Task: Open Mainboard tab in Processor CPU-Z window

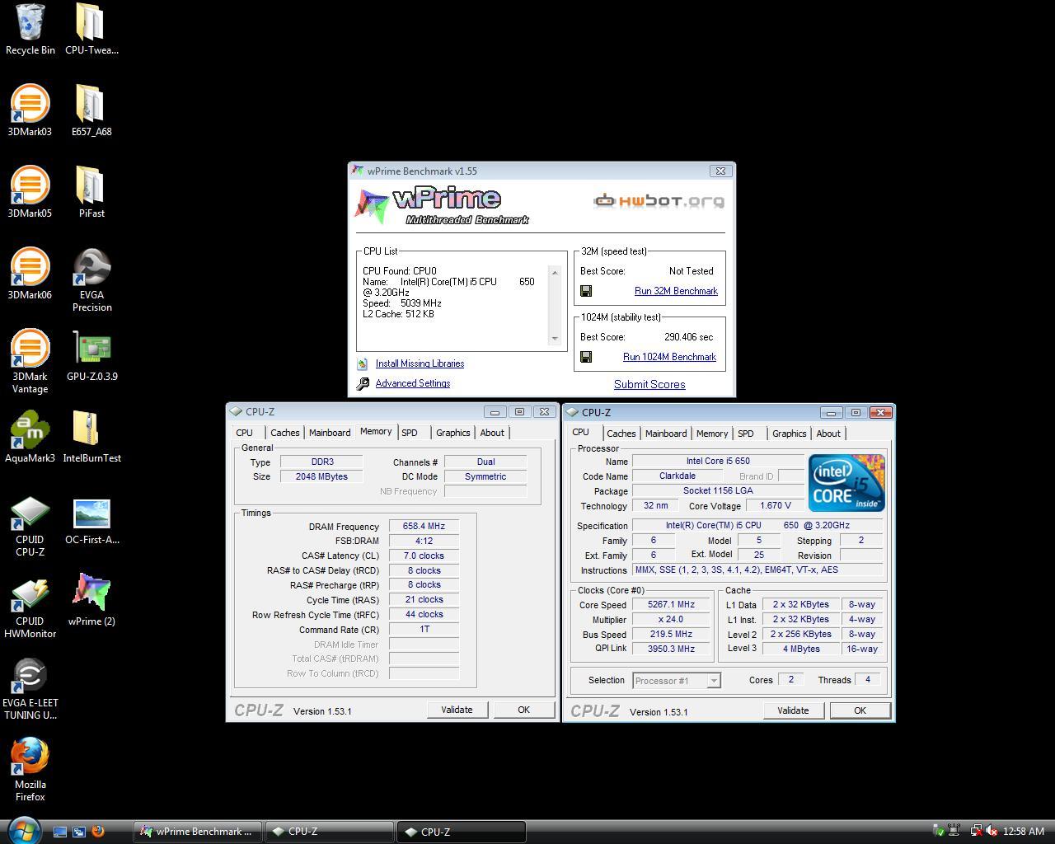Action: tap(666, 434)
